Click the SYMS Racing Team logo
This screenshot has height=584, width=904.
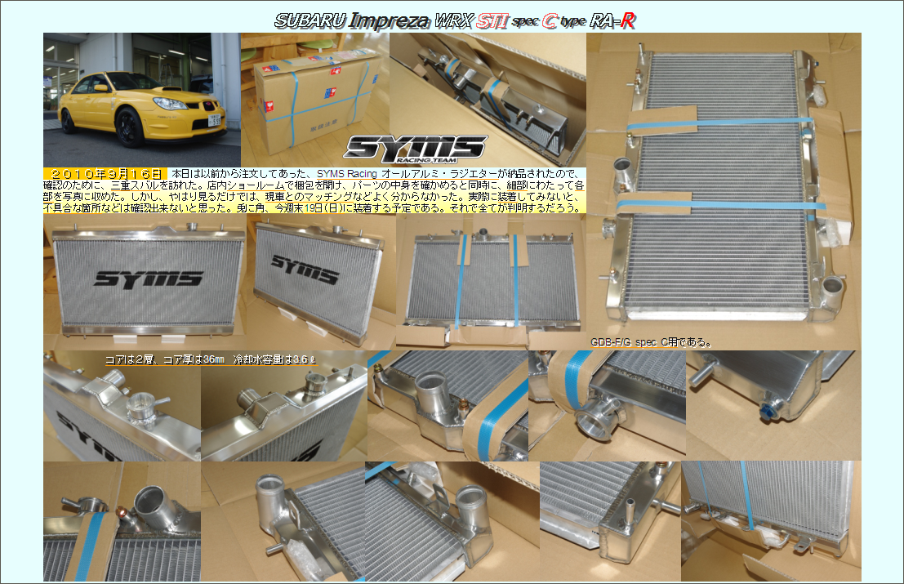[414, 147]
